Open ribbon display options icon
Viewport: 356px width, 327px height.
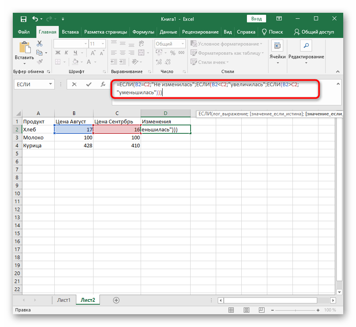click(279, 19)
